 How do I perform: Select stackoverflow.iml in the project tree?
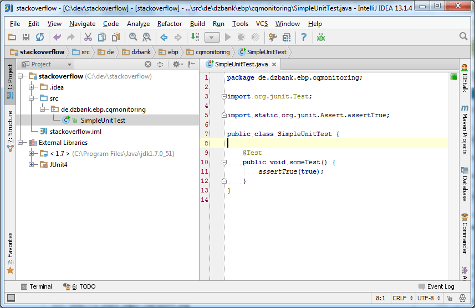75,132
